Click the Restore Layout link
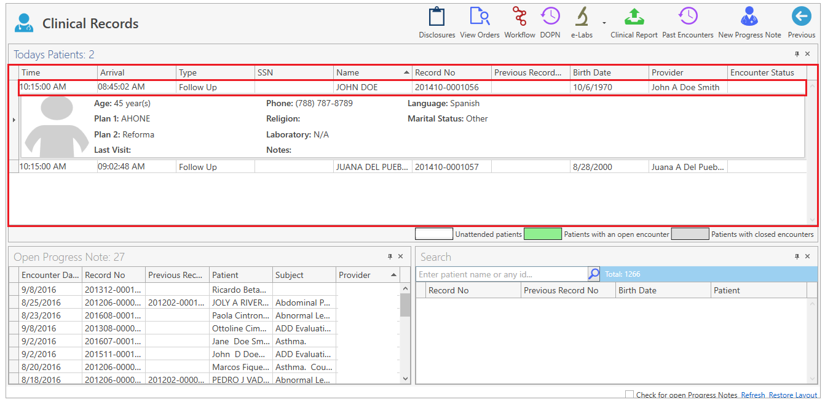The height and width of the screenshot is (405, 825). [x=793, y=395]
